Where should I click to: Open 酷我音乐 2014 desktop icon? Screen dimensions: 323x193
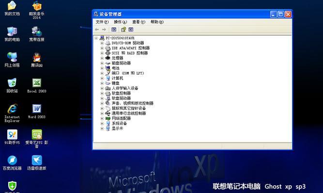point(37,10)
